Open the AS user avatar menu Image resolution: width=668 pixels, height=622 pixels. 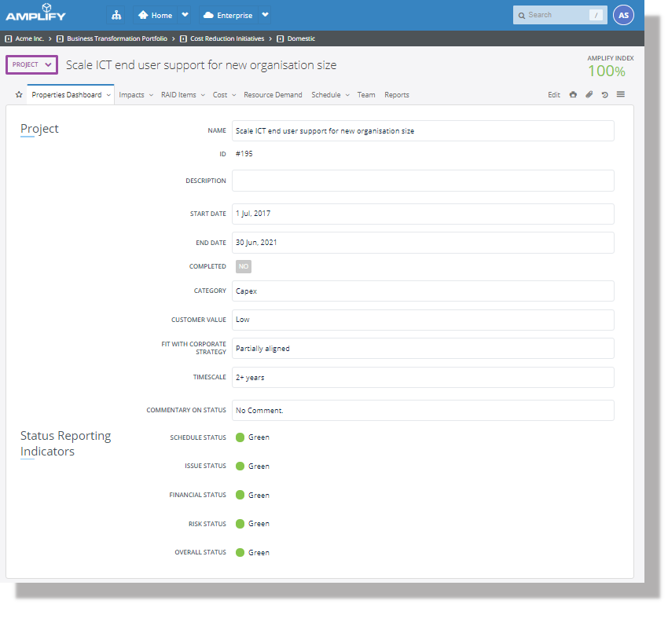[x=623, y=15]
